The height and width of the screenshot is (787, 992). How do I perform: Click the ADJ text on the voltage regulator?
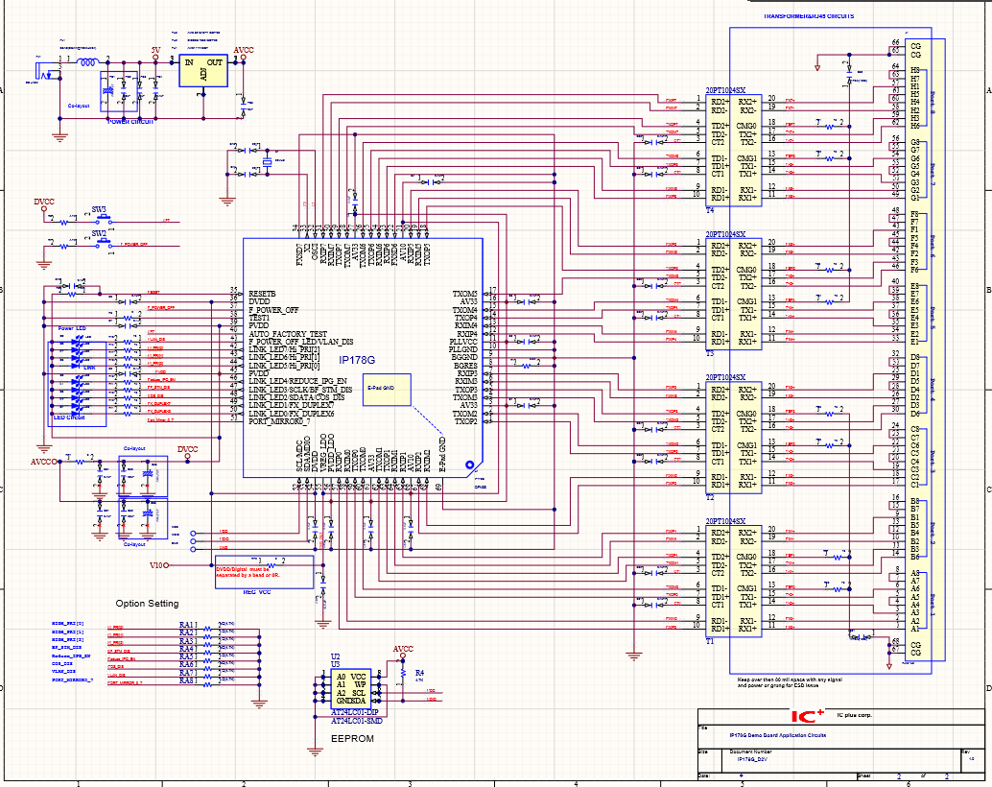[203, 74]
